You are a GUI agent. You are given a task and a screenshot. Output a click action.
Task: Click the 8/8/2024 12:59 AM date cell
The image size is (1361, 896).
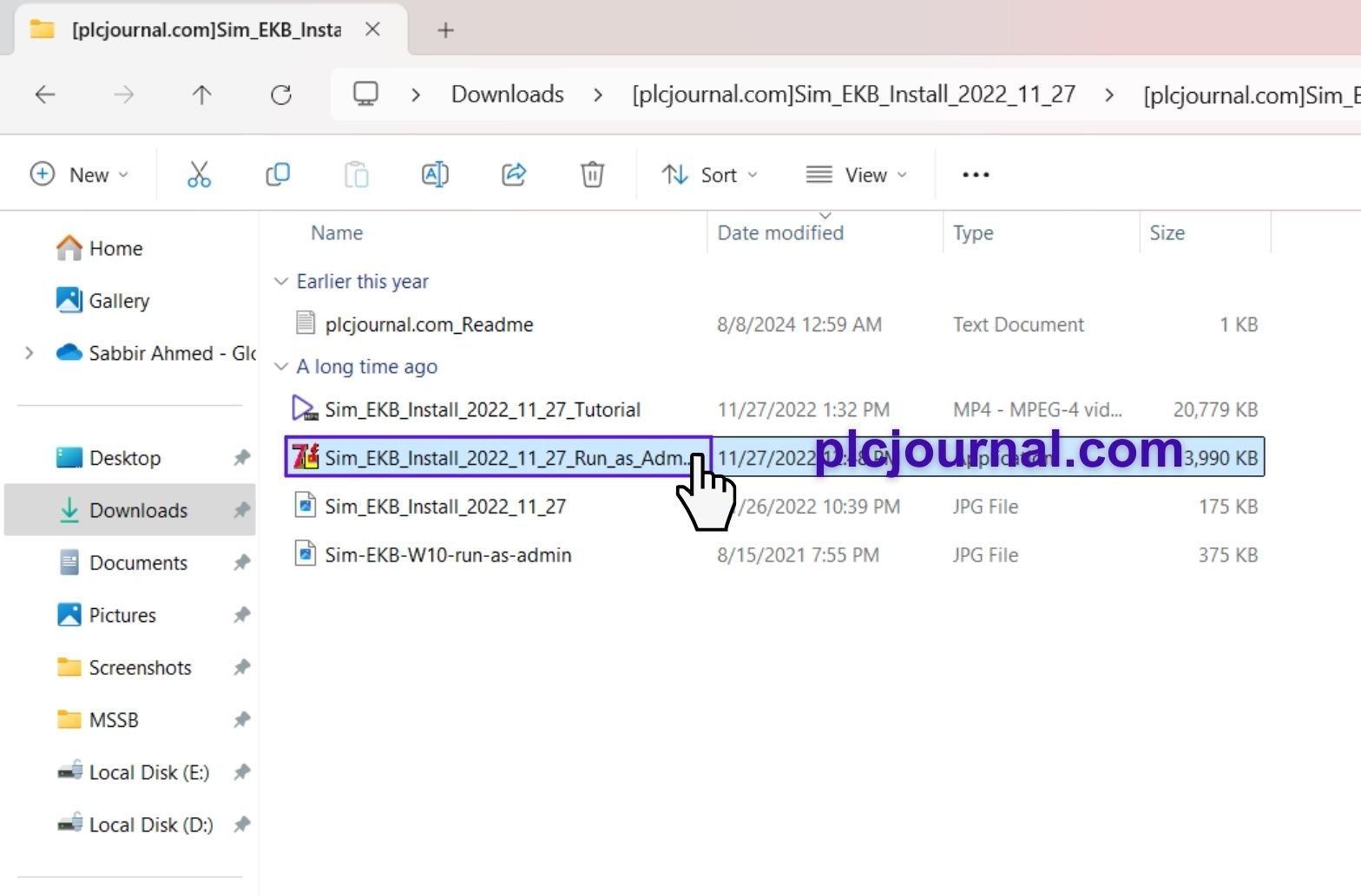799,324
